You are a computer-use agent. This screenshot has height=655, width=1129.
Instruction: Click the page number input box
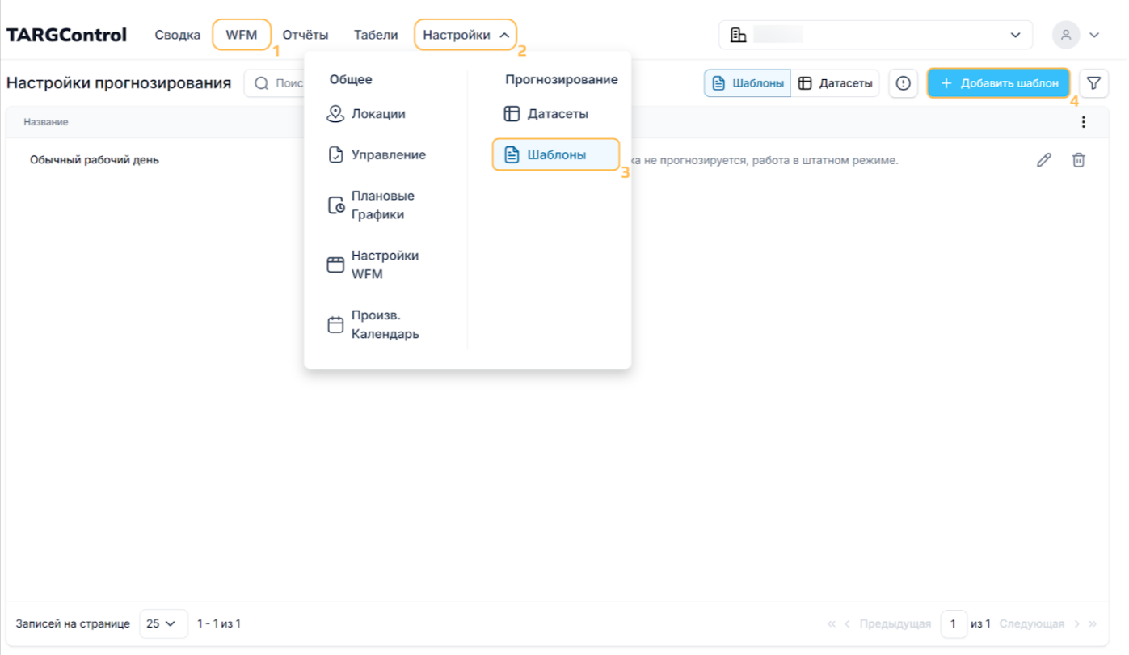954,623
